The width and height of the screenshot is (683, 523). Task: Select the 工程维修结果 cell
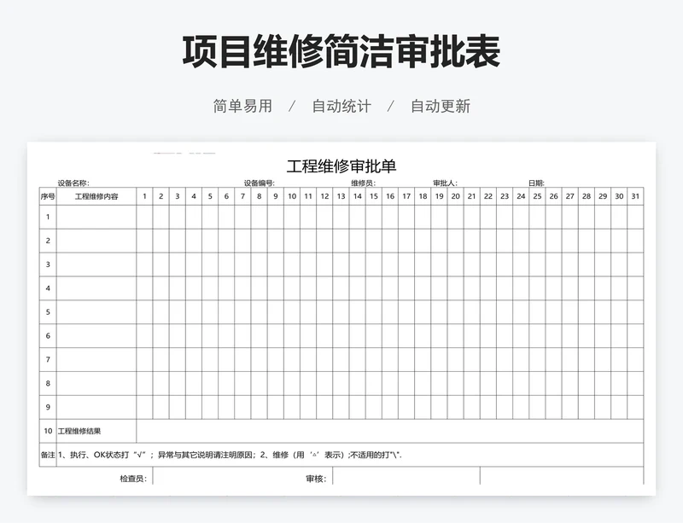(96, 431)
